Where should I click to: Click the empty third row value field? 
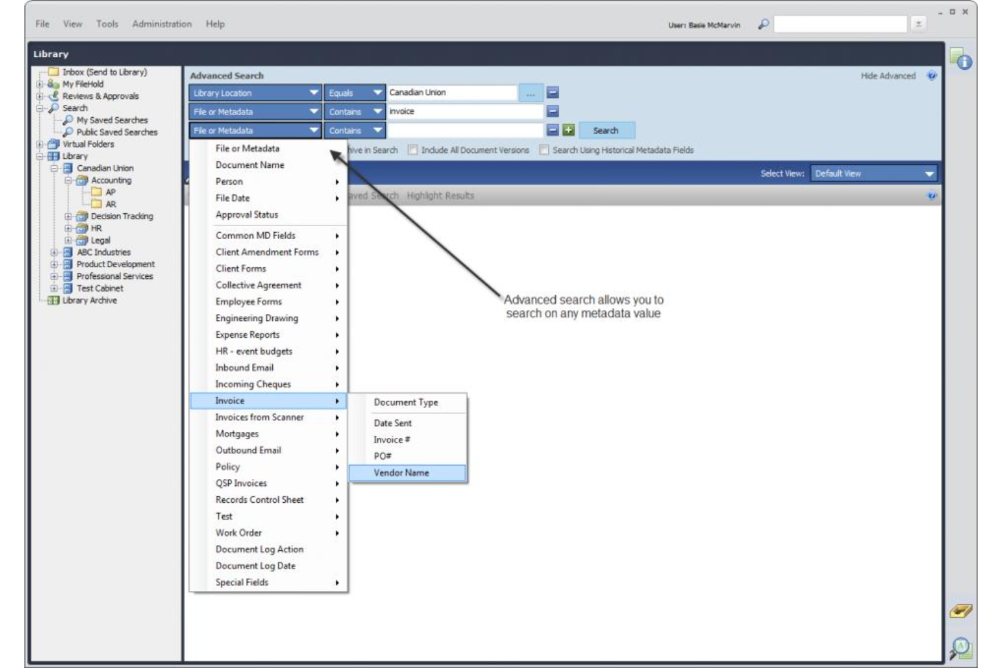[x=465, y=130]
